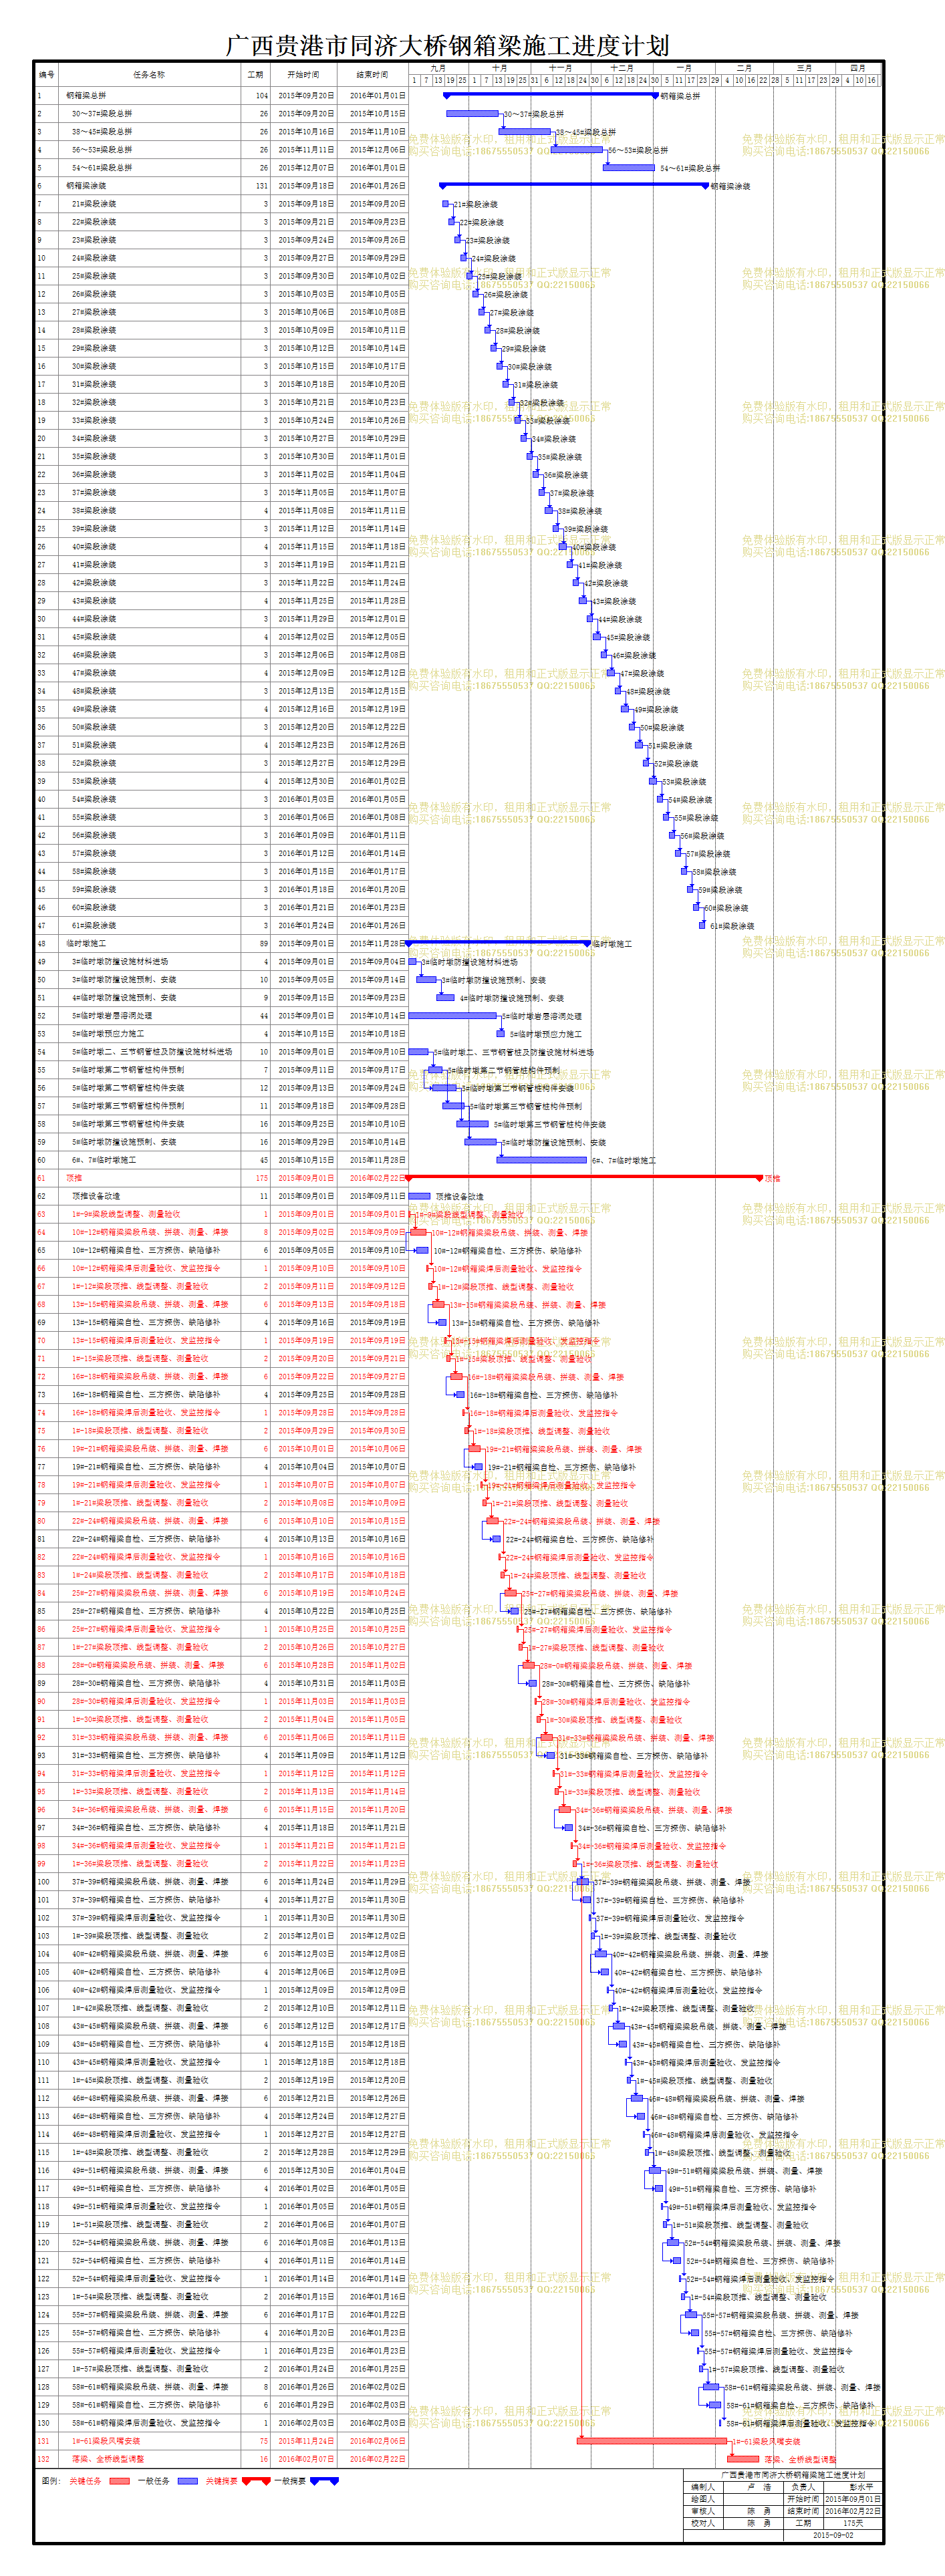Click duration 104 of 钢箱梁总拼 row
Image resolution: width=945 pixels, height=2576 pixels.
click(261, 96)
